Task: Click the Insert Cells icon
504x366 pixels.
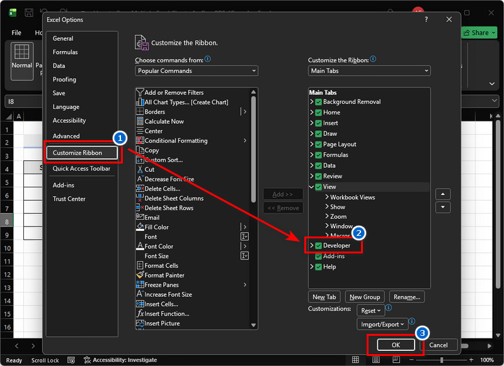Action: point(140,304)
